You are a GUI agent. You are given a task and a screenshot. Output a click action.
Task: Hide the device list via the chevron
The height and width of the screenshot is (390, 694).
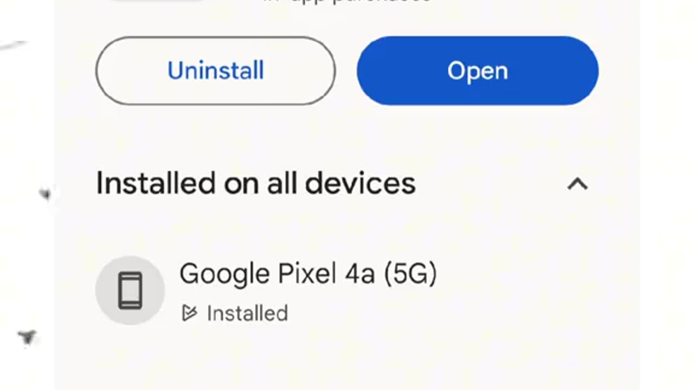point(577,184)
